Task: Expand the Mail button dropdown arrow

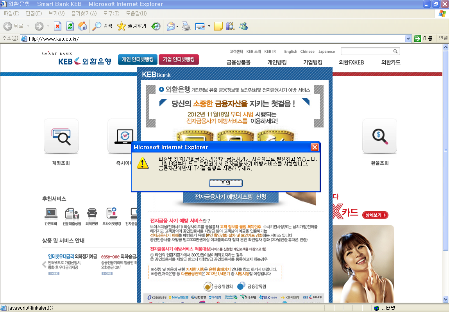Action: click(x=177, y=26)
